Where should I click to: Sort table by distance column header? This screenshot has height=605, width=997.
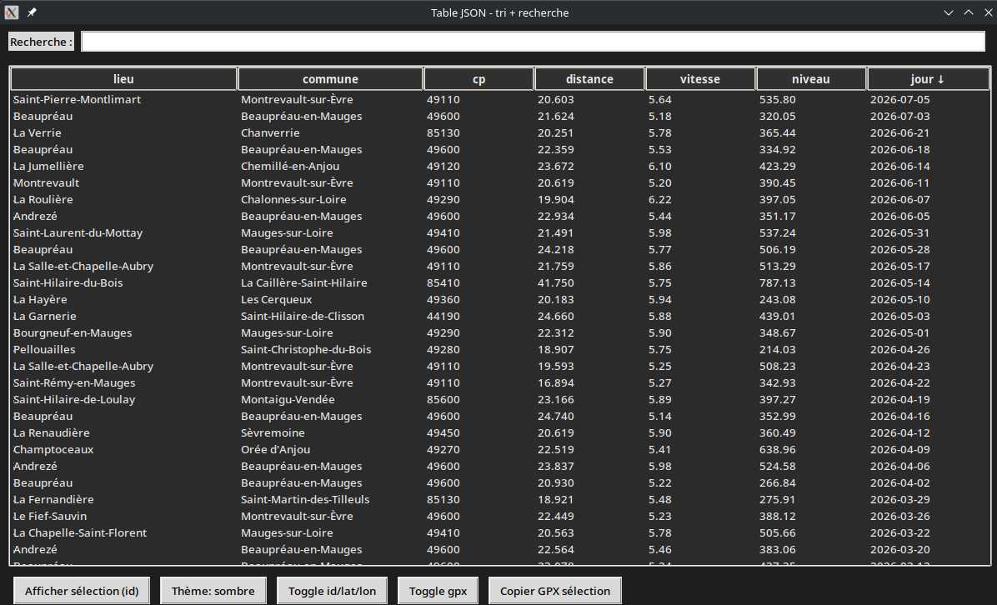(x=589, y=79)
